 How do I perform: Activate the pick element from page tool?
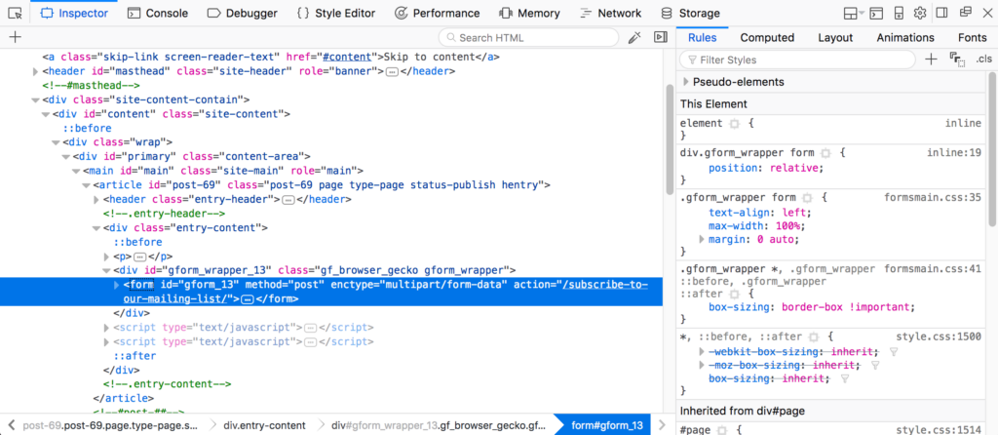click(x=16, y=13)
